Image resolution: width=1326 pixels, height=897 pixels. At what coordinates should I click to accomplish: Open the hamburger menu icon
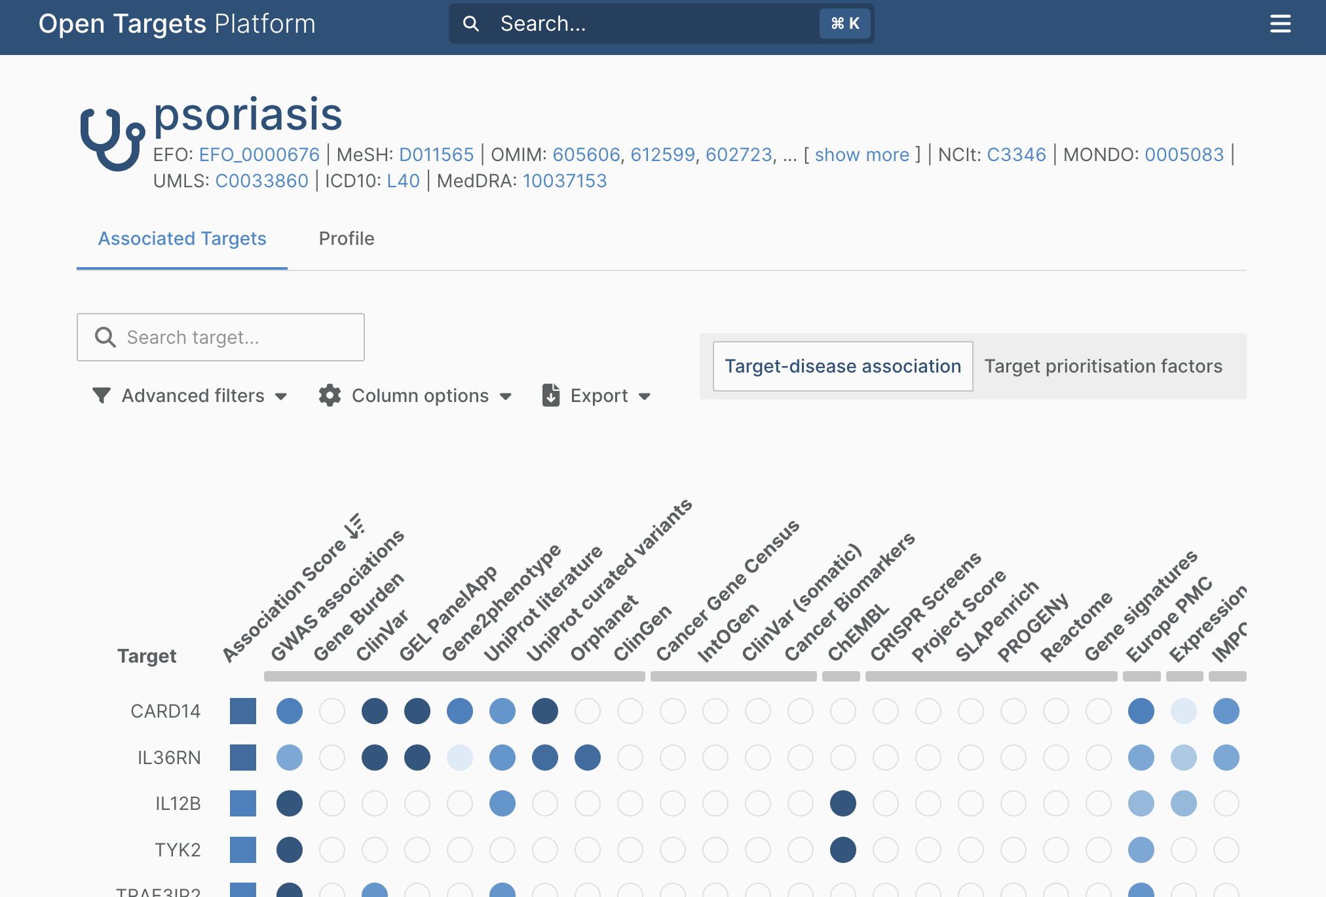click(1279, 24)
